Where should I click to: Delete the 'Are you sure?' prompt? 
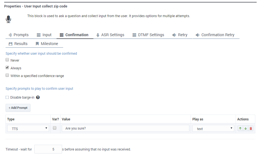[x=251, y=128]
